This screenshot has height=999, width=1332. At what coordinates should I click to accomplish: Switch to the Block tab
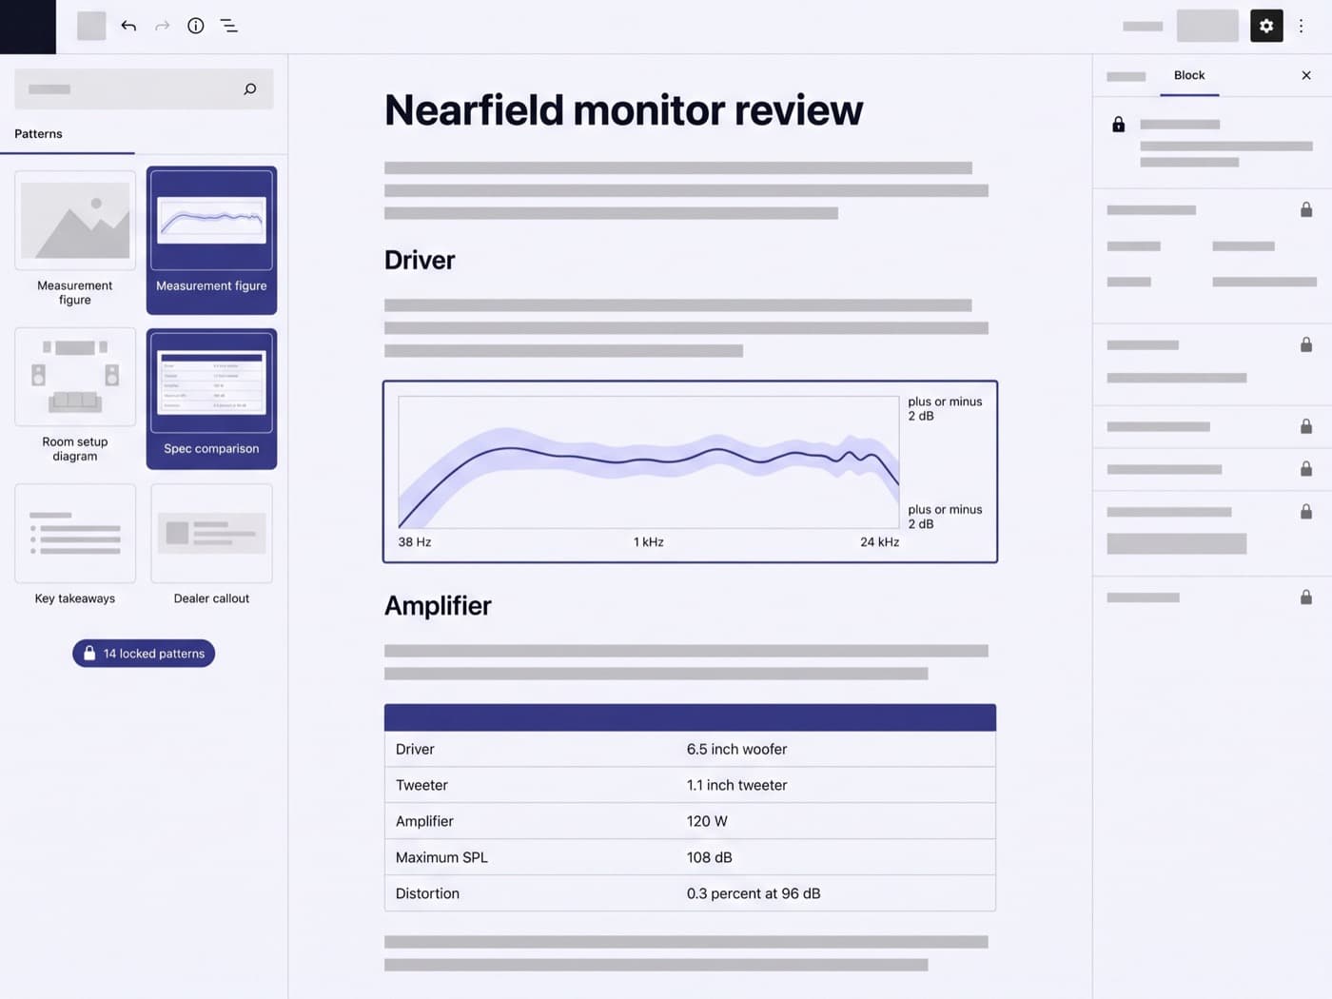1189,75
